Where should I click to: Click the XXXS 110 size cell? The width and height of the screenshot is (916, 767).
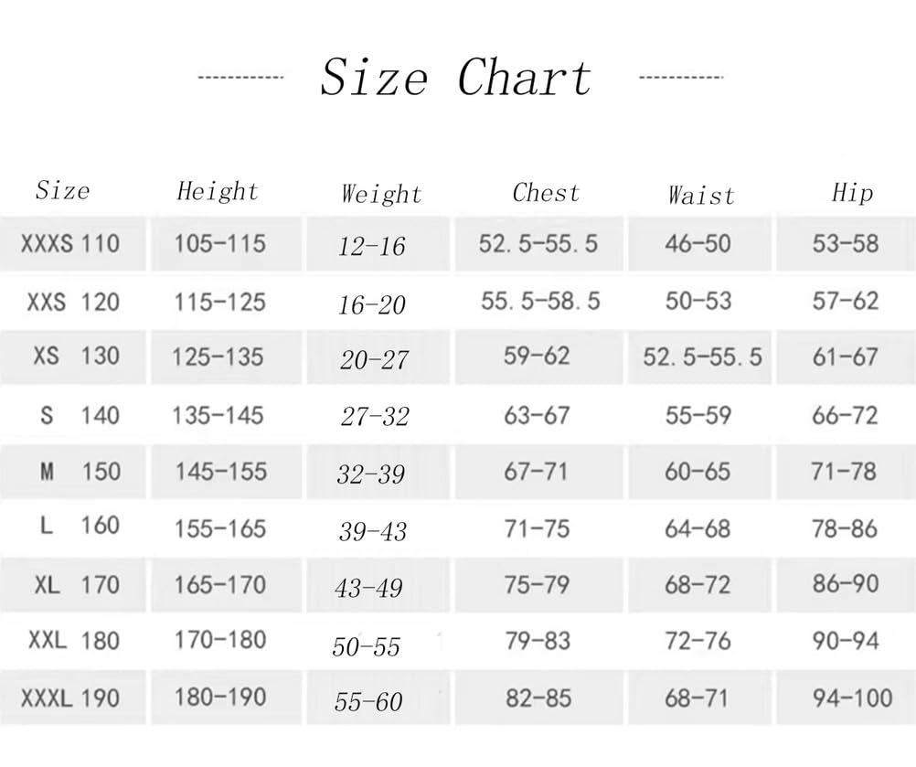pos(70,243)
